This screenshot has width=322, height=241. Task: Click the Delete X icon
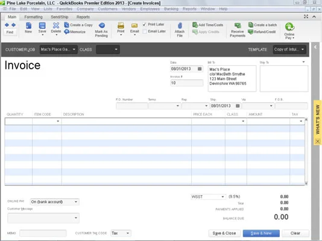[x=56, y=26]
